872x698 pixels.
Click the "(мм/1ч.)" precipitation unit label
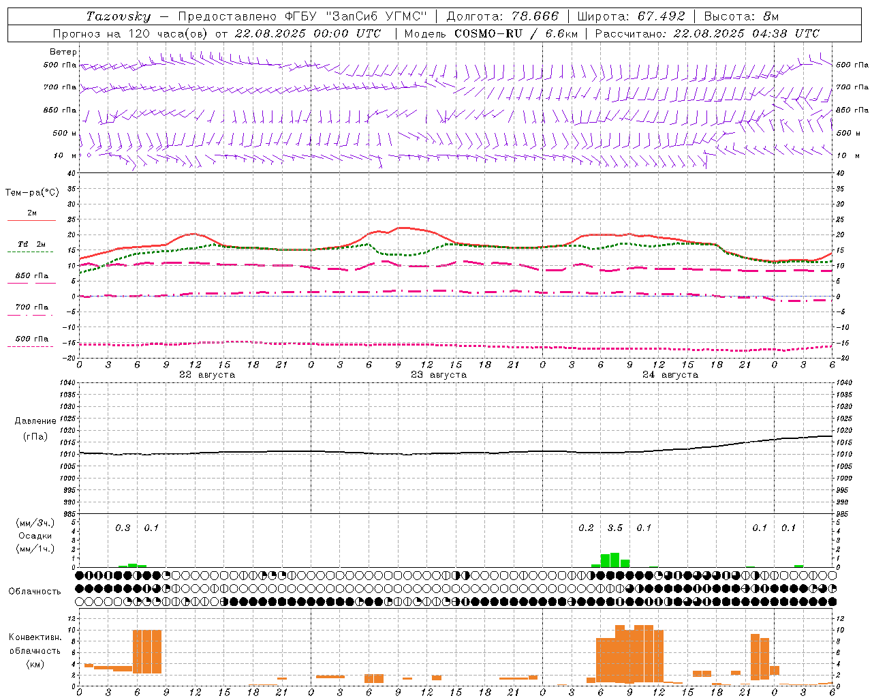(x=35, y=549)
